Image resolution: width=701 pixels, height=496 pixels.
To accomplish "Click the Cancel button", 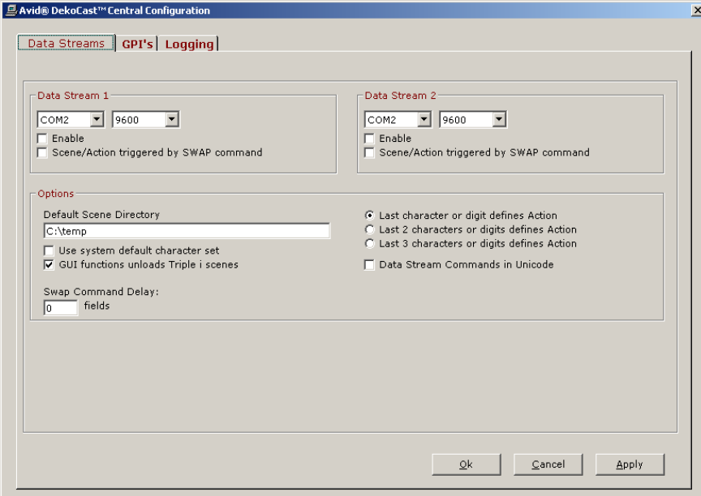I will pyautogui.click(x=548, y=464).
